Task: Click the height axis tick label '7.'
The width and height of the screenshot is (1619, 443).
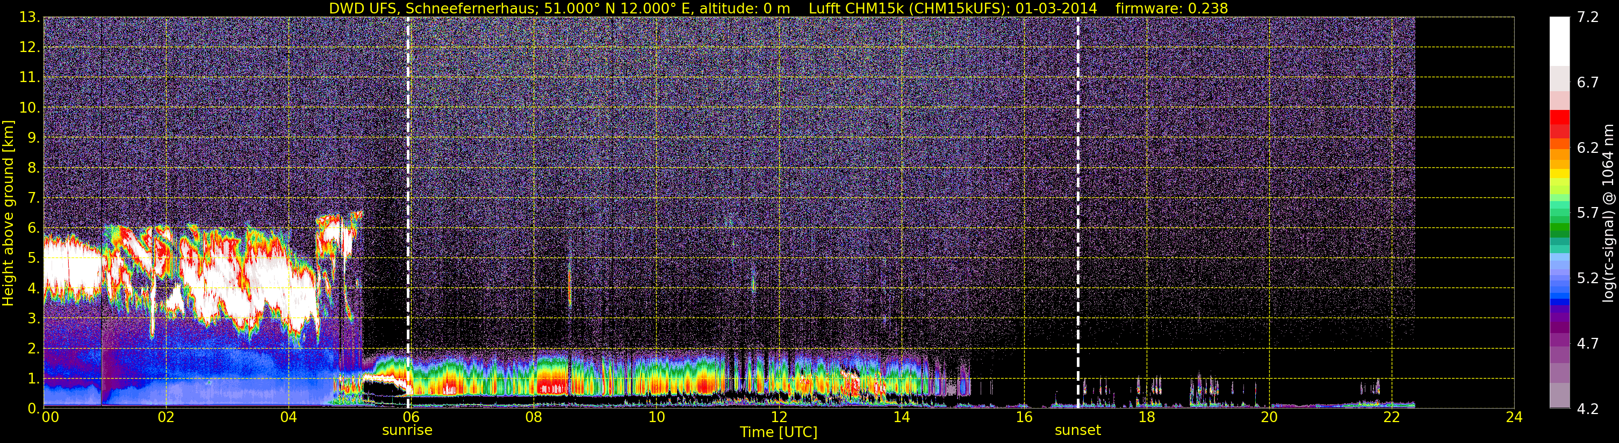Action: pos(34,198)
